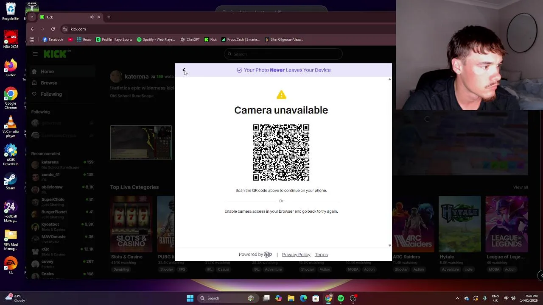Image resolution: width=543 pixels, height=305 pixels.
Task: Open the YouTube bookmark icon
Action: coord(70,39)
